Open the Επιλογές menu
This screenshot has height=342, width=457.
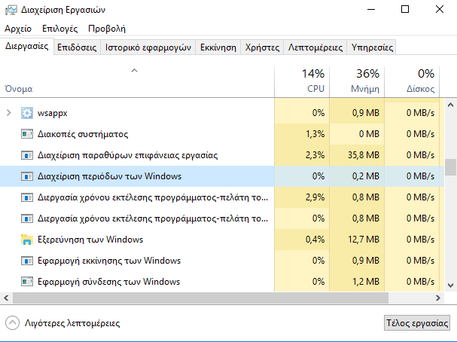pyautogui.click(x=59, y=29)
